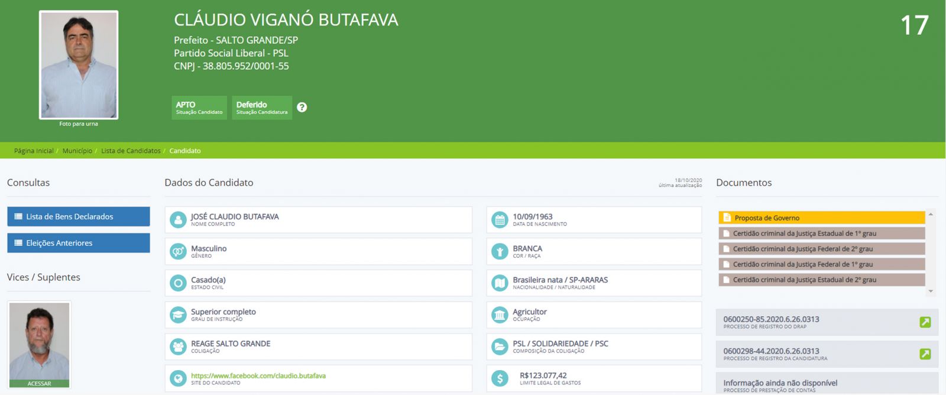
Task: Click the candidate's Foto para urna
Action: coord(79,65)
